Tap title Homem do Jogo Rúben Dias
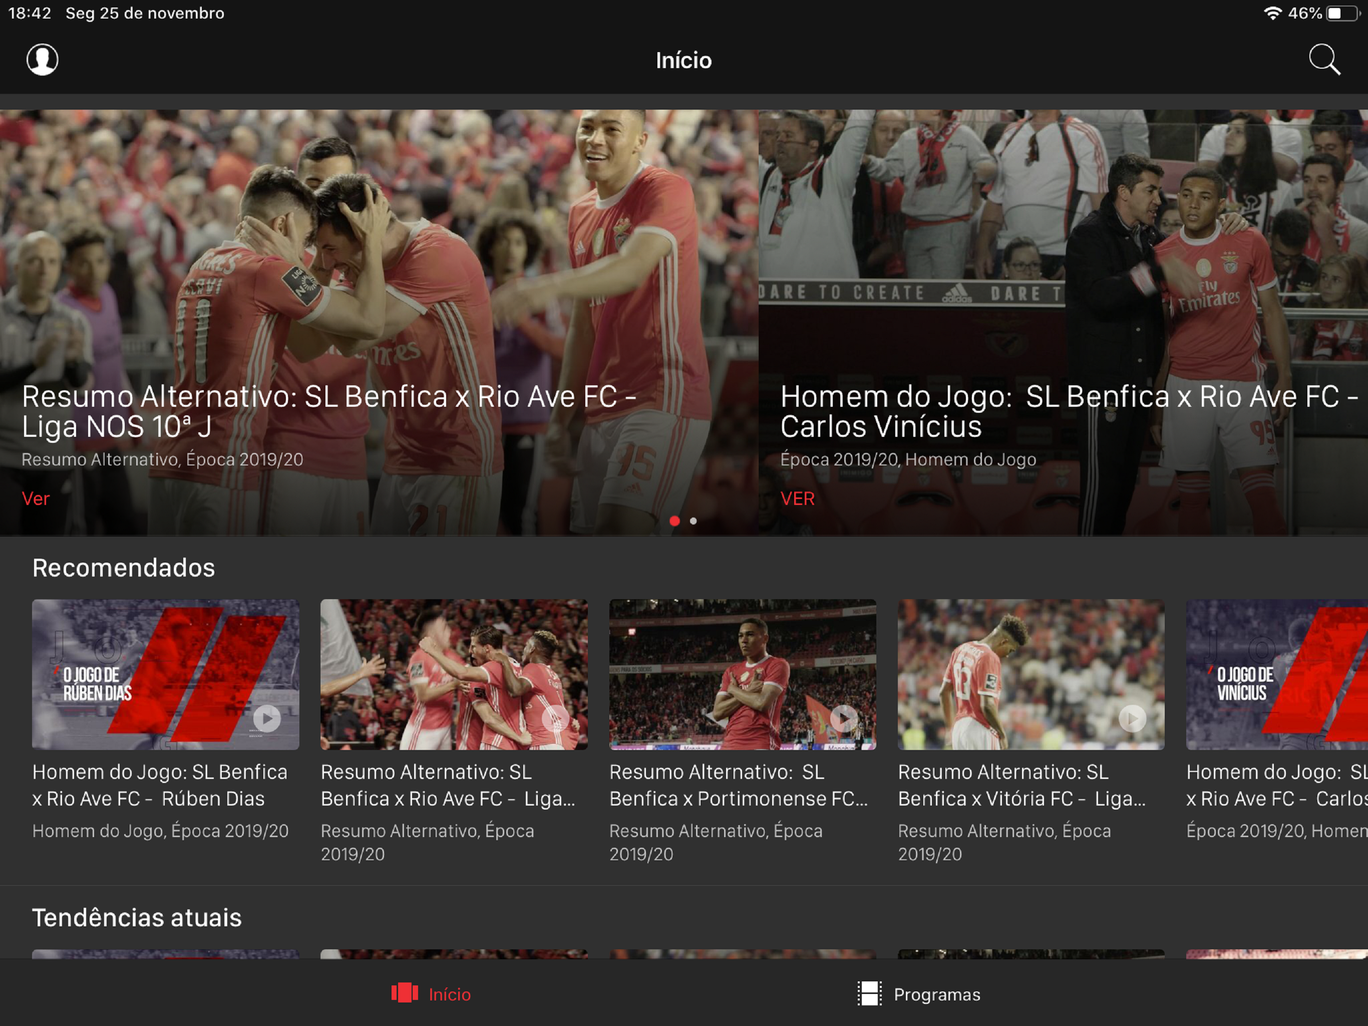 click(x=160, y=785)
